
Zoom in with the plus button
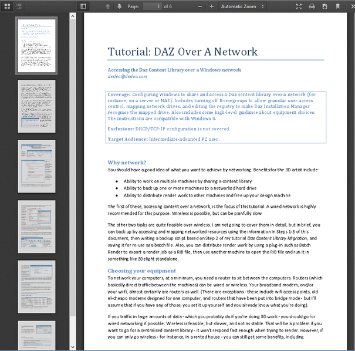[211, 6]
